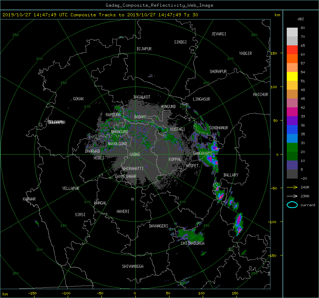This screenshot has height=298, width=319.
Task: Click the YADGIR label
Action: (x=245, y=54)
